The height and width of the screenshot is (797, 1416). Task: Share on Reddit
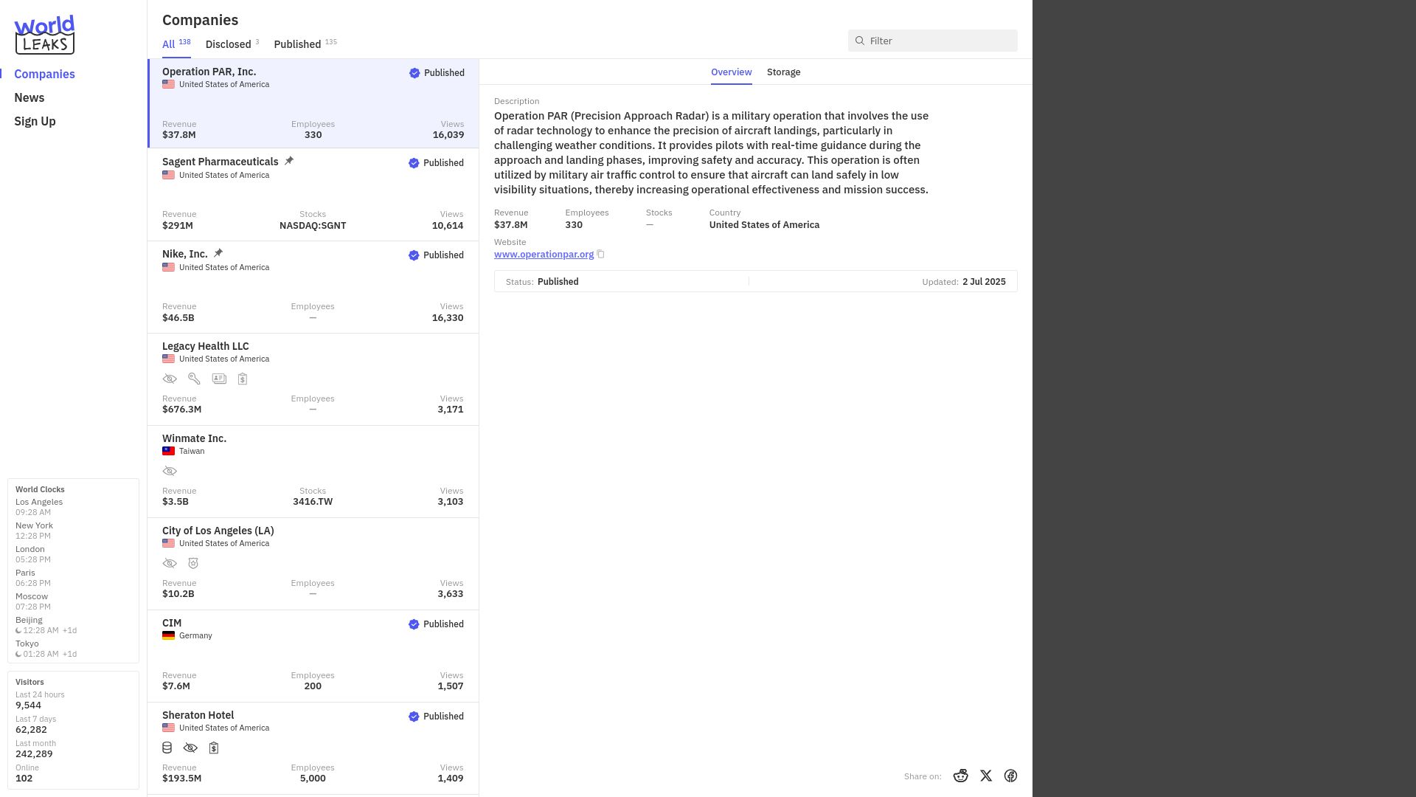click(x=960, y=776)
